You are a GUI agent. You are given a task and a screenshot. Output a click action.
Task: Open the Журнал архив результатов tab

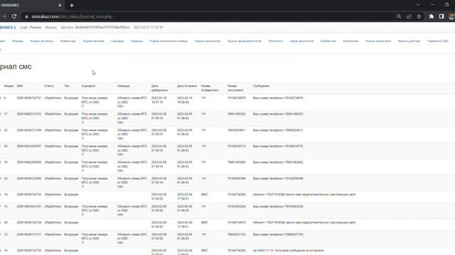tap(245, 41)
